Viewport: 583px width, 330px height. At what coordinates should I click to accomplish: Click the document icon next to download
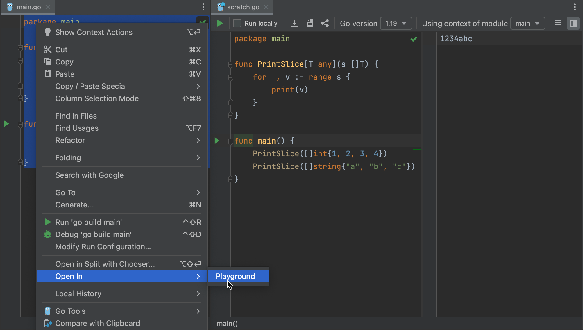tap(310, 23)
